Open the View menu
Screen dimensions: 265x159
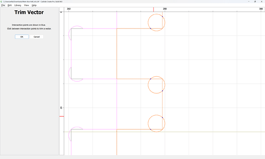click(26, 5)
